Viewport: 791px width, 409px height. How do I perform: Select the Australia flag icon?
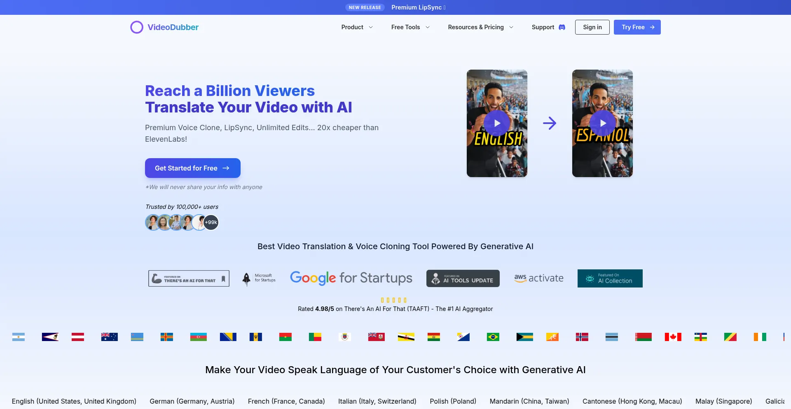(109, 337)
